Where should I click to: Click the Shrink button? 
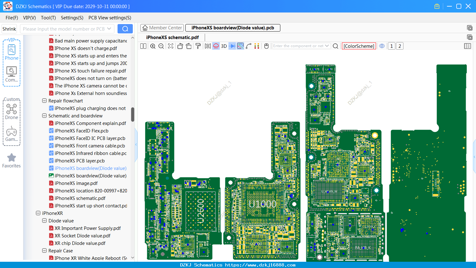point(9,29)
